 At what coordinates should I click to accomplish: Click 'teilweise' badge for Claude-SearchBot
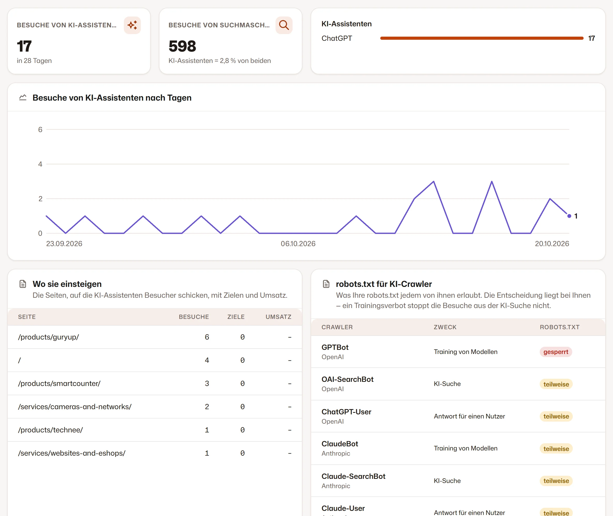coord(556,481)
